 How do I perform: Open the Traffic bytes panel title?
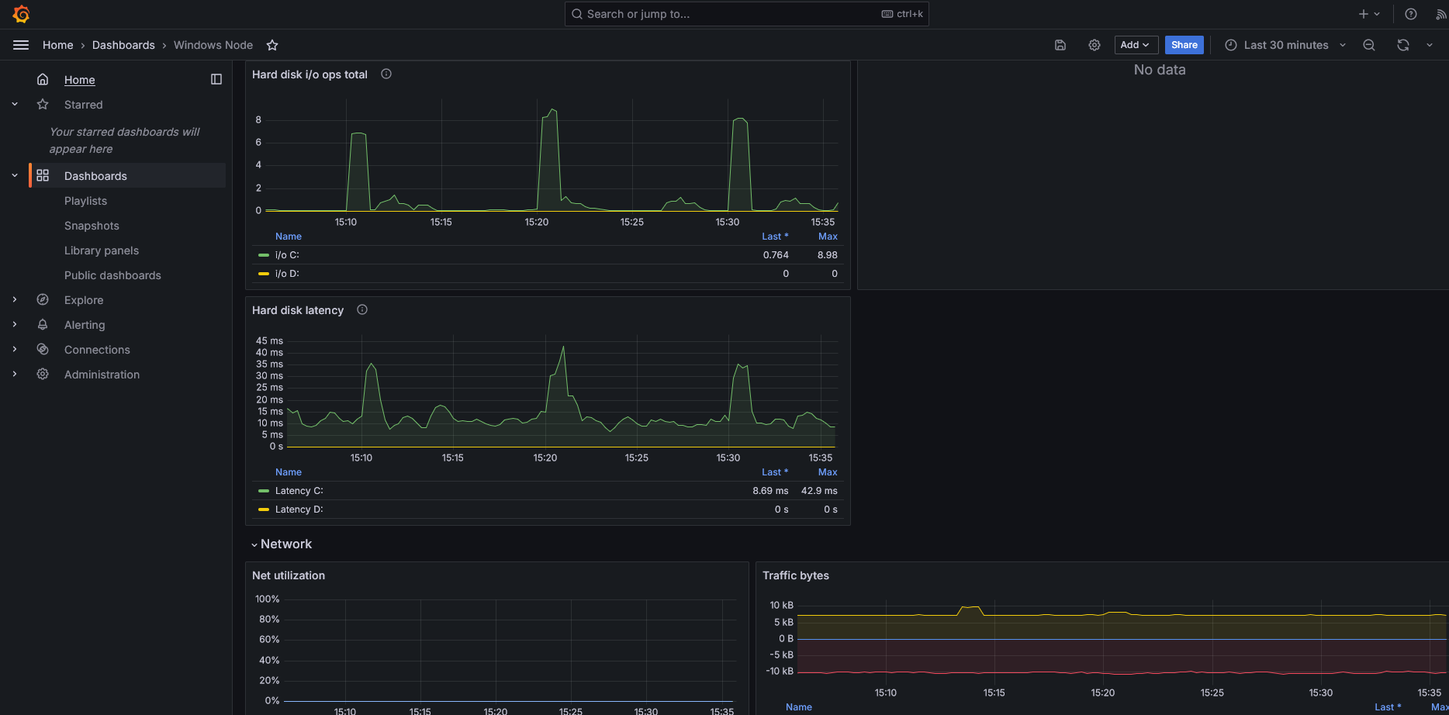796,575
